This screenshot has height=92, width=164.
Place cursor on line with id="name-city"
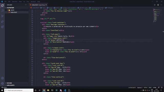click(x=59, y=36)
